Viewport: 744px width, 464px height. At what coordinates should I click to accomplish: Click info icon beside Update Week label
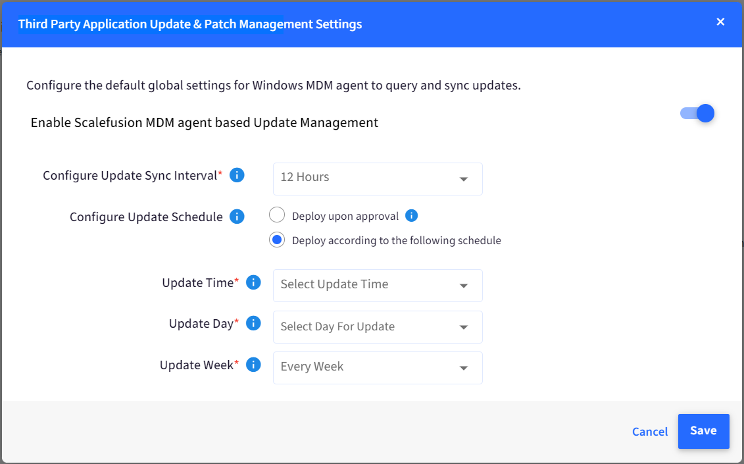tap(253, 365)
